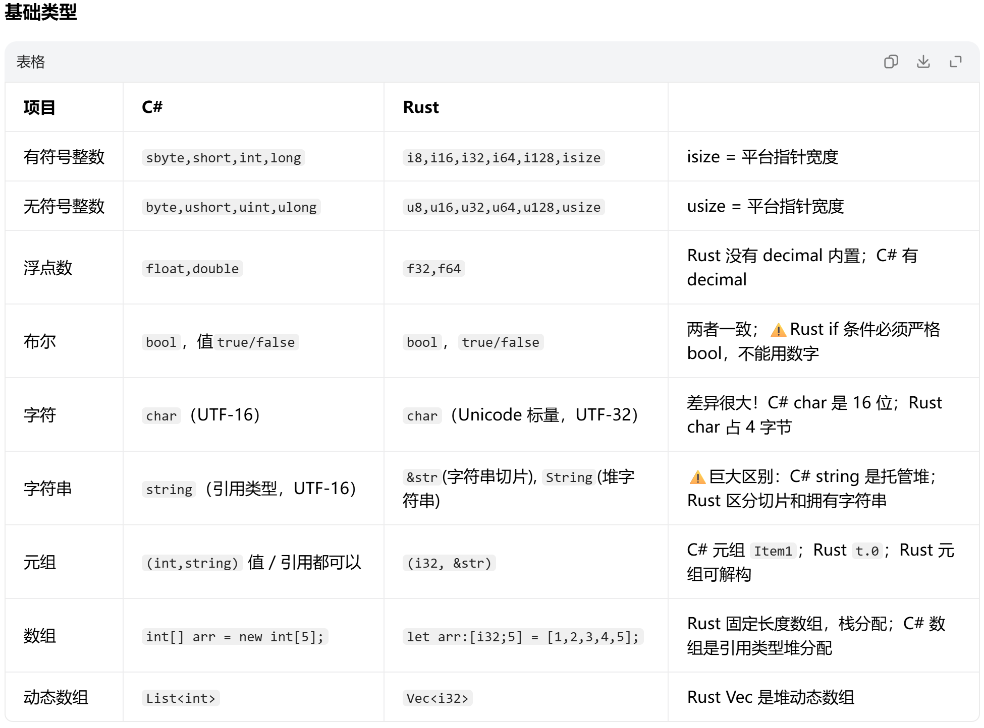Select the u8,u16,u32,u64,u128,usize code cell
984x728 pixels.
click(x=504, y=207)
